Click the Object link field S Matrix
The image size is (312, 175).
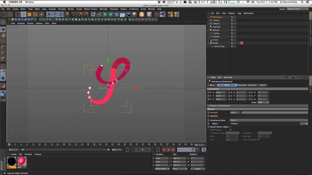265,123
